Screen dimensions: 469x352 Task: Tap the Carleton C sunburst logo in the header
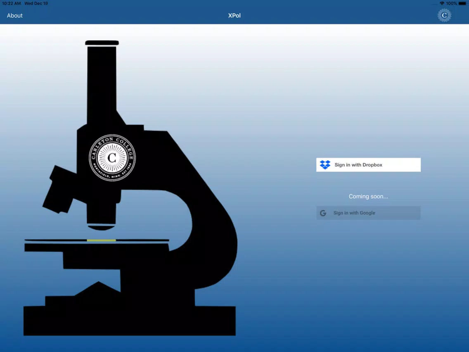pyautogui.click(x=444, y=15)
